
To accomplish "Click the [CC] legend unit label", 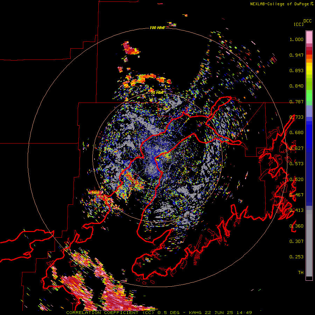I will pyautogui.click(x=299, y=24).
